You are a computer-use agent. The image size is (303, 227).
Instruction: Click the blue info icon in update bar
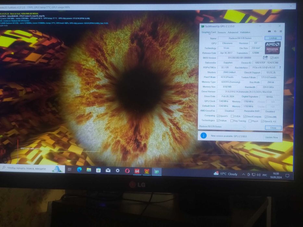pos(204,136)
